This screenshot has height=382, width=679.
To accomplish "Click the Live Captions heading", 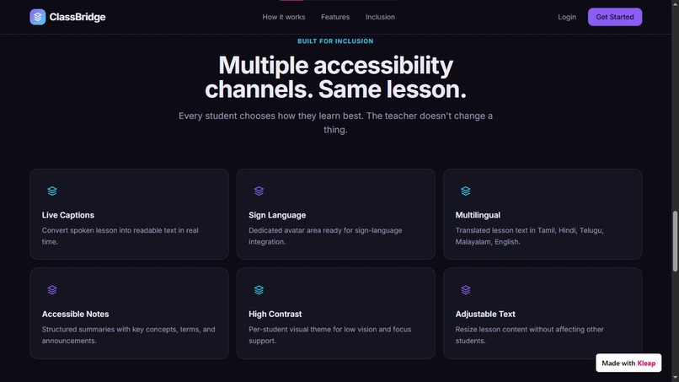I will pos(68,215).
